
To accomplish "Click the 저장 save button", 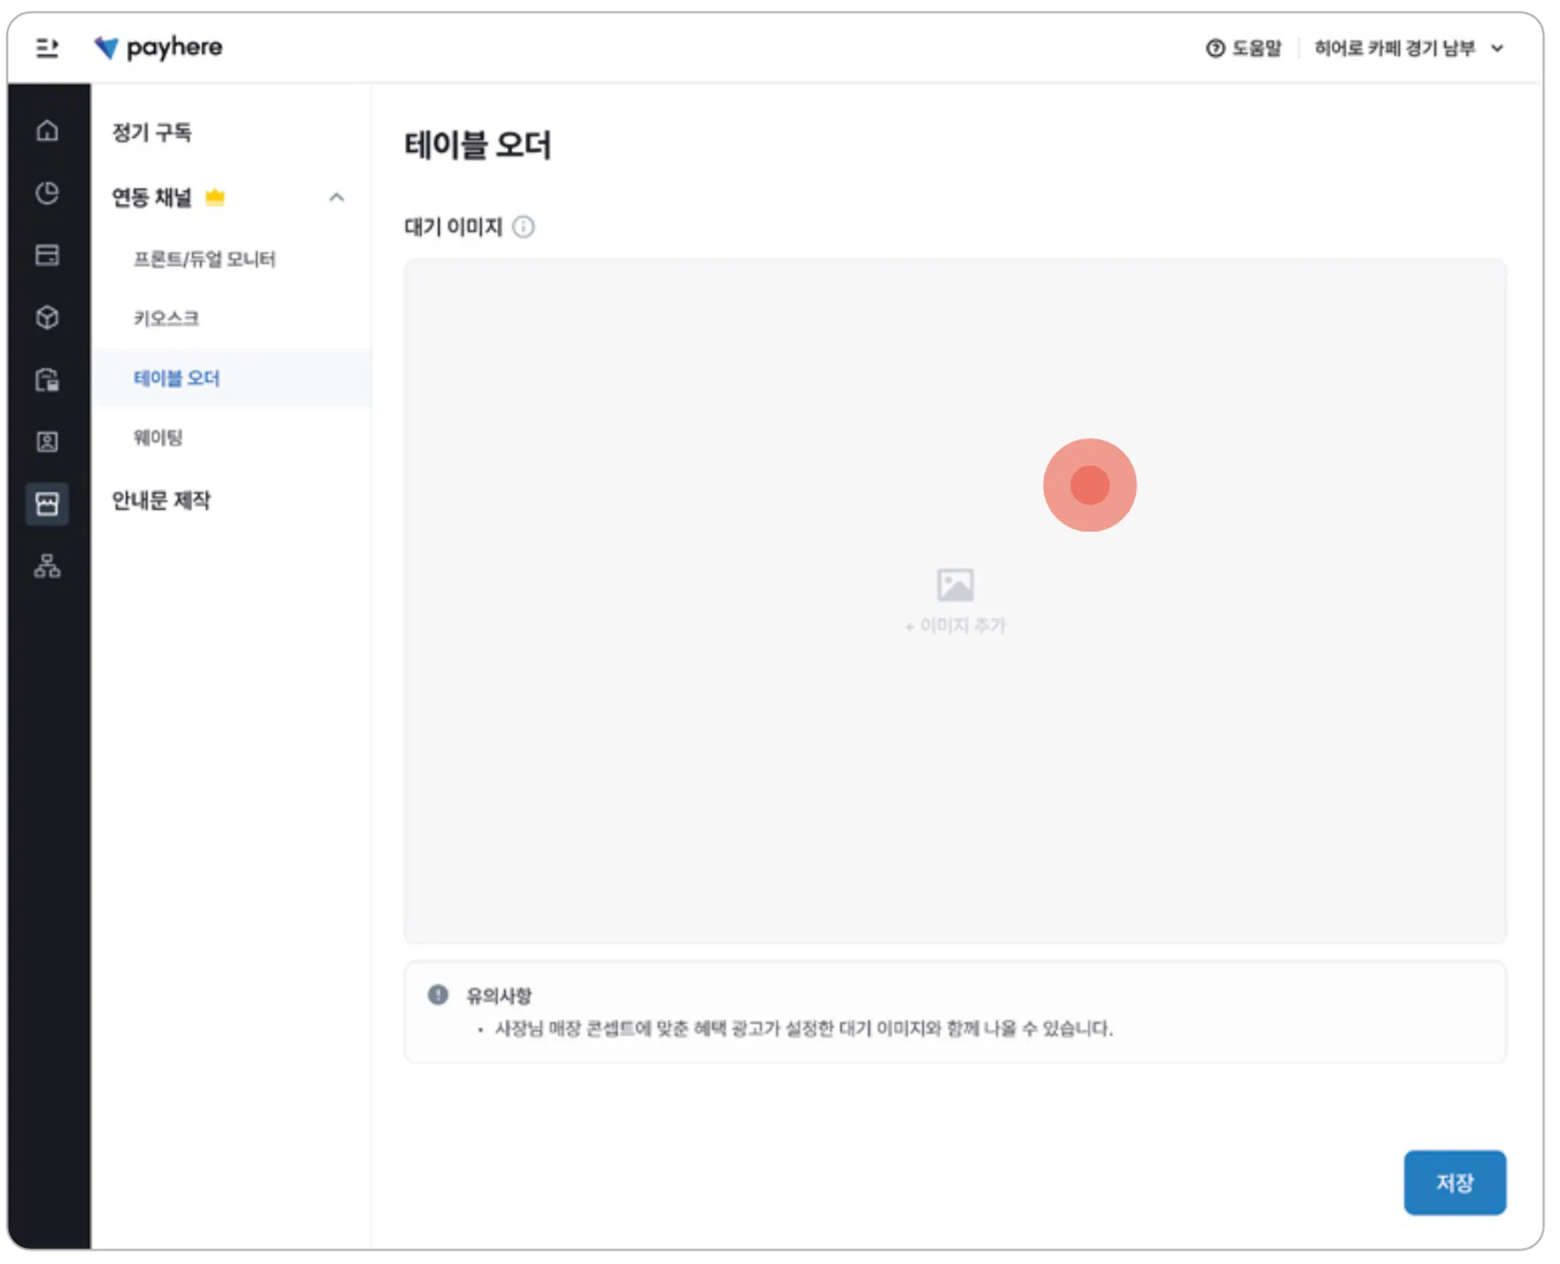I will coord(1454,1182).
